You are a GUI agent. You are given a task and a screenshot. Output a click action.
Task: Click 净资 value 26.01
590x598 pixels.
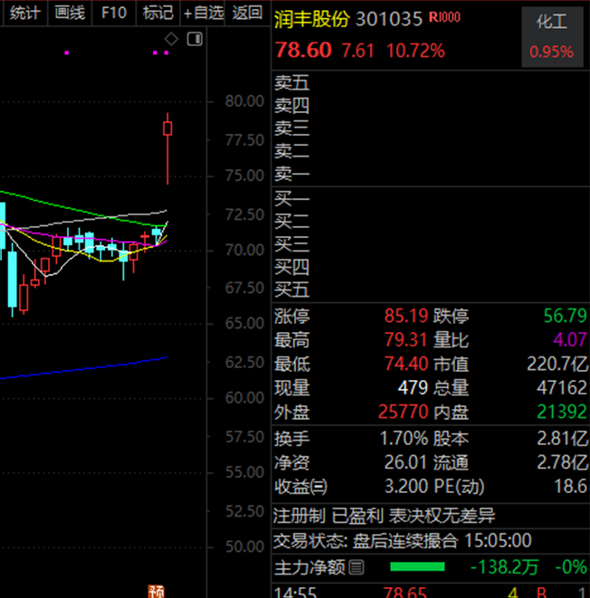[x=405, y=462]
